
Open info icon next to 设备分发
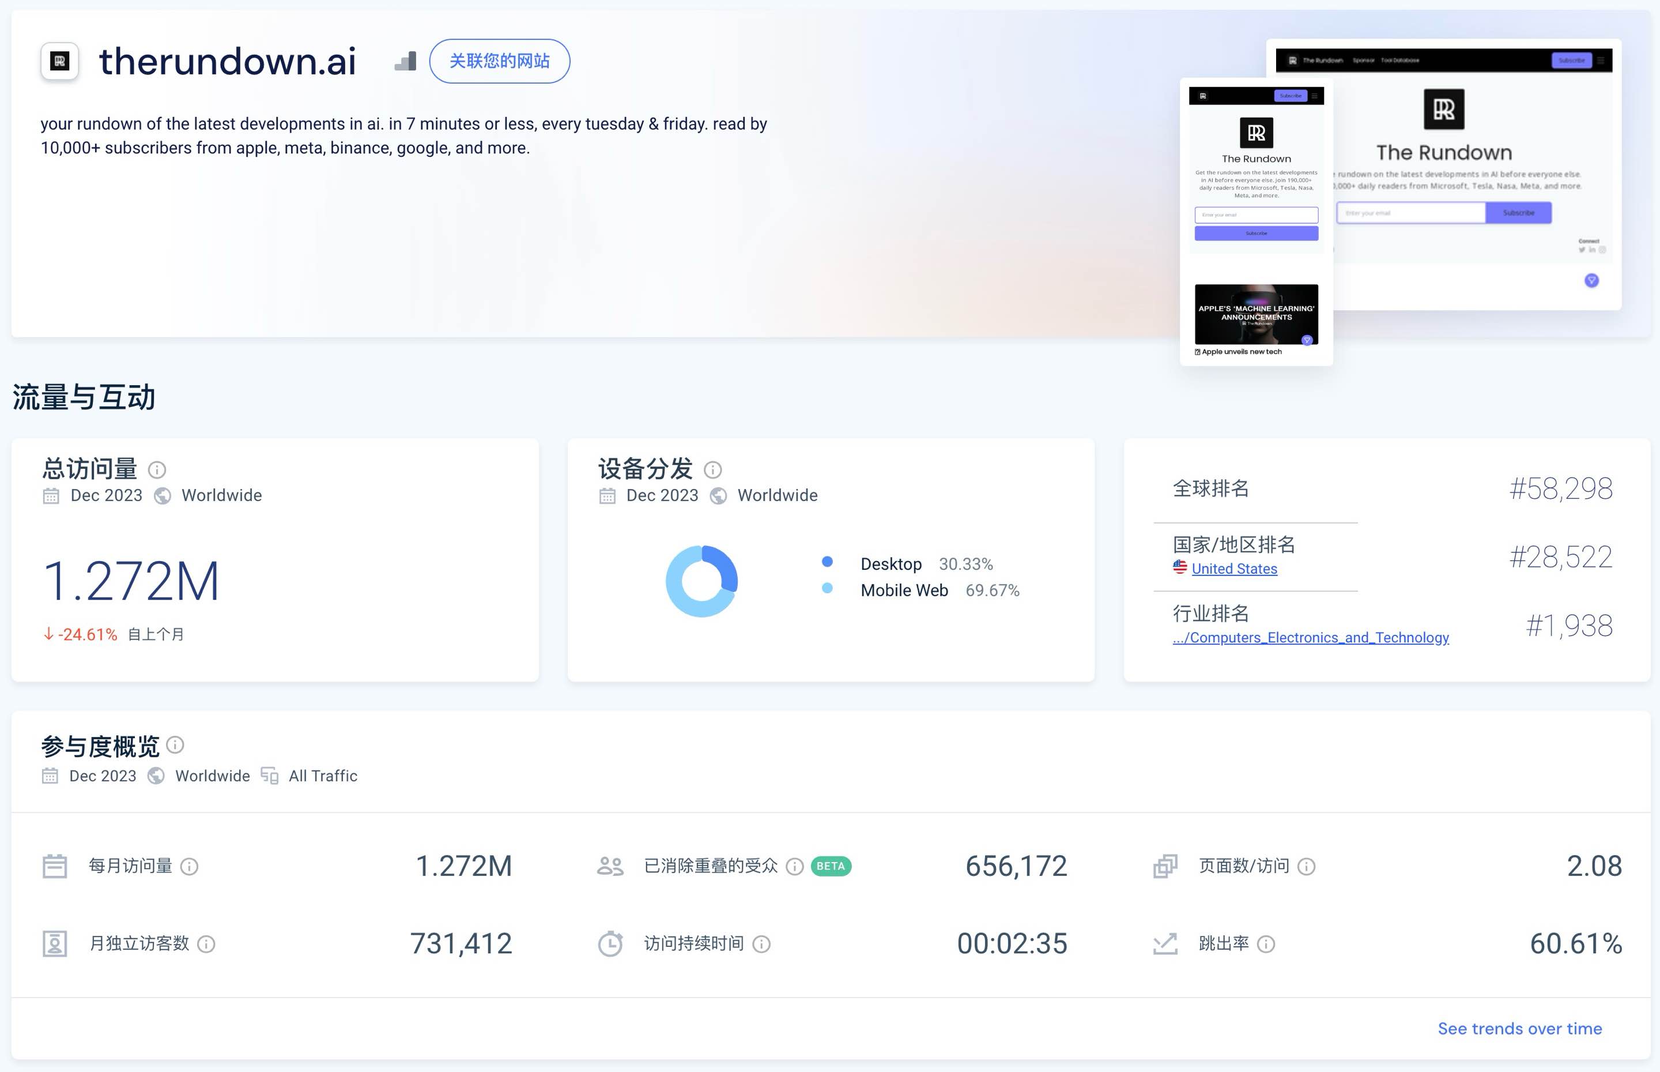click(x=713, y=470)
